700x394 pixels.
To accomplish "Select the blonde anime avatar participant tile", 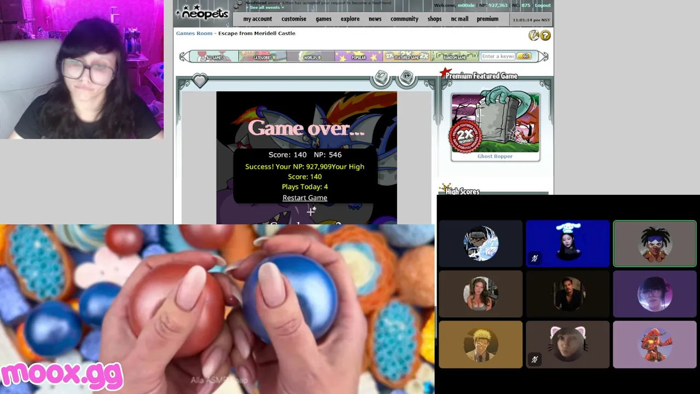I will (x=481, y=345).
